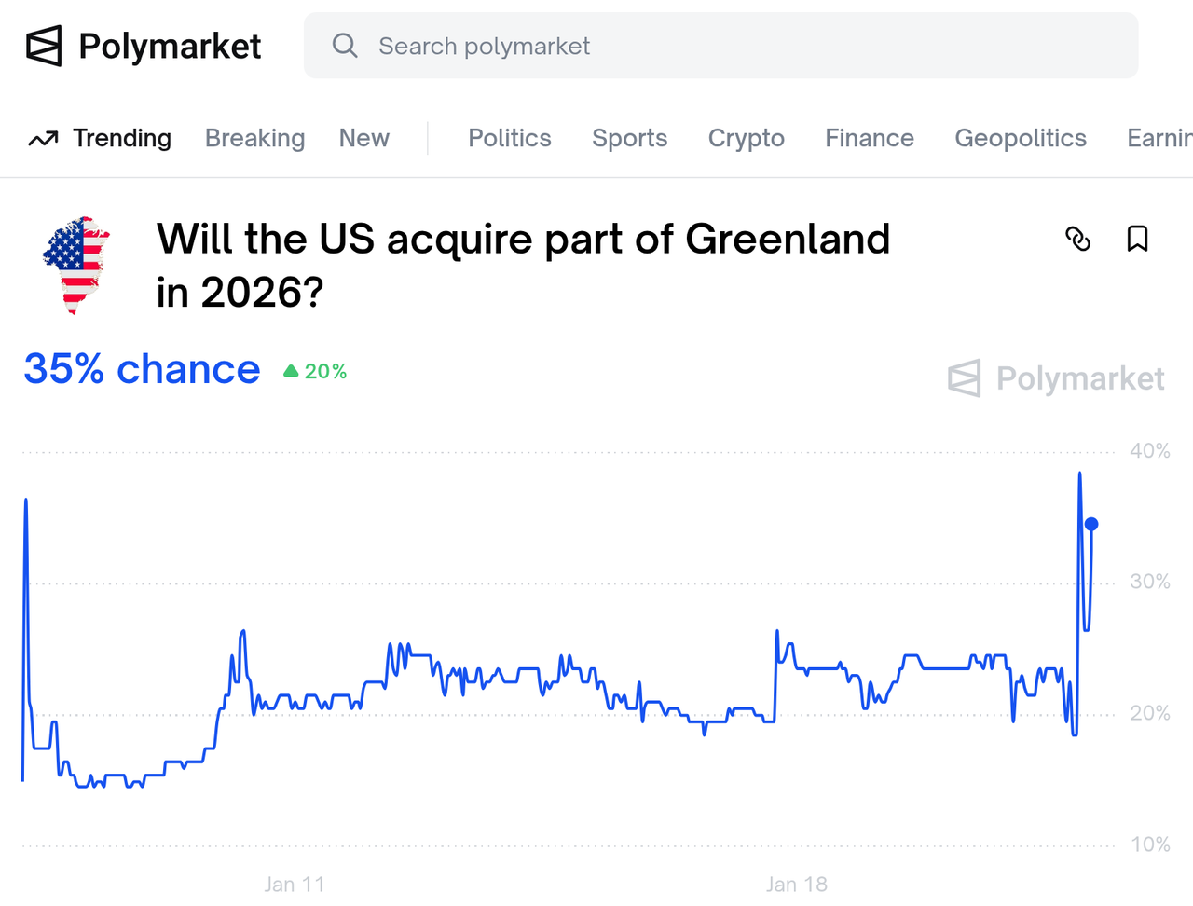
Task: Click the search magnifier icon
Action: point(345,46)
